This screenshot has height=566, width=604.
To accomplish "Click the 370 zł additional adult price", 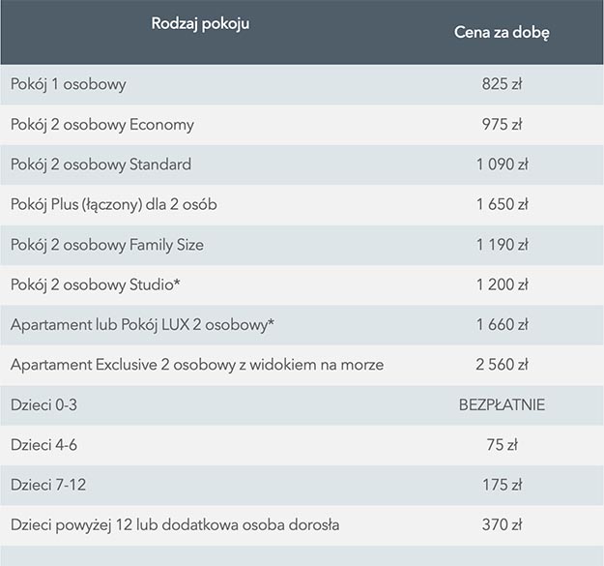I will [502, 524].
